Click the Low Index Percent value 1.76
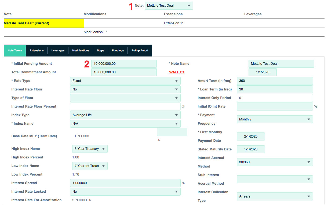Image resolution: width=328 pixels, height=205 pixels. pos(76,174)
